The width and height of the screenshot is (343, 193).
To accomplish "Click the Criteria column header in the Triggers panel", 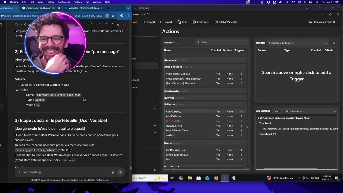I will coord(329,50).
